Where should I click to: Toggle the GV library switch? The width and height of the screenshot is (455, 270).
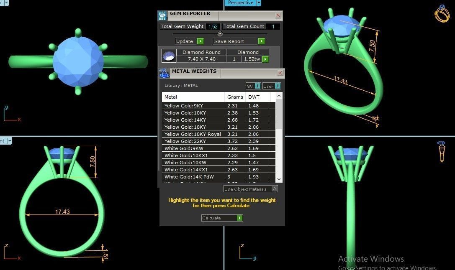257,86
